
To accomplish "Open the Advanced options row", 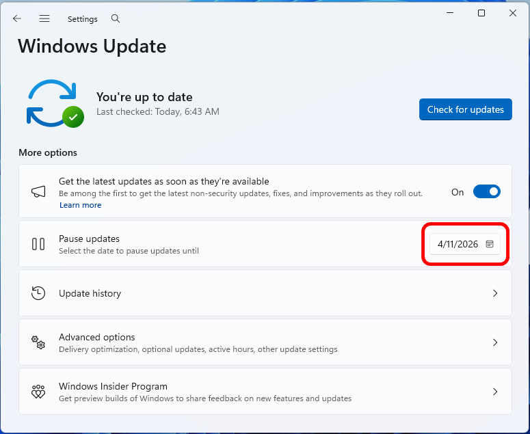I will point(265,342).
